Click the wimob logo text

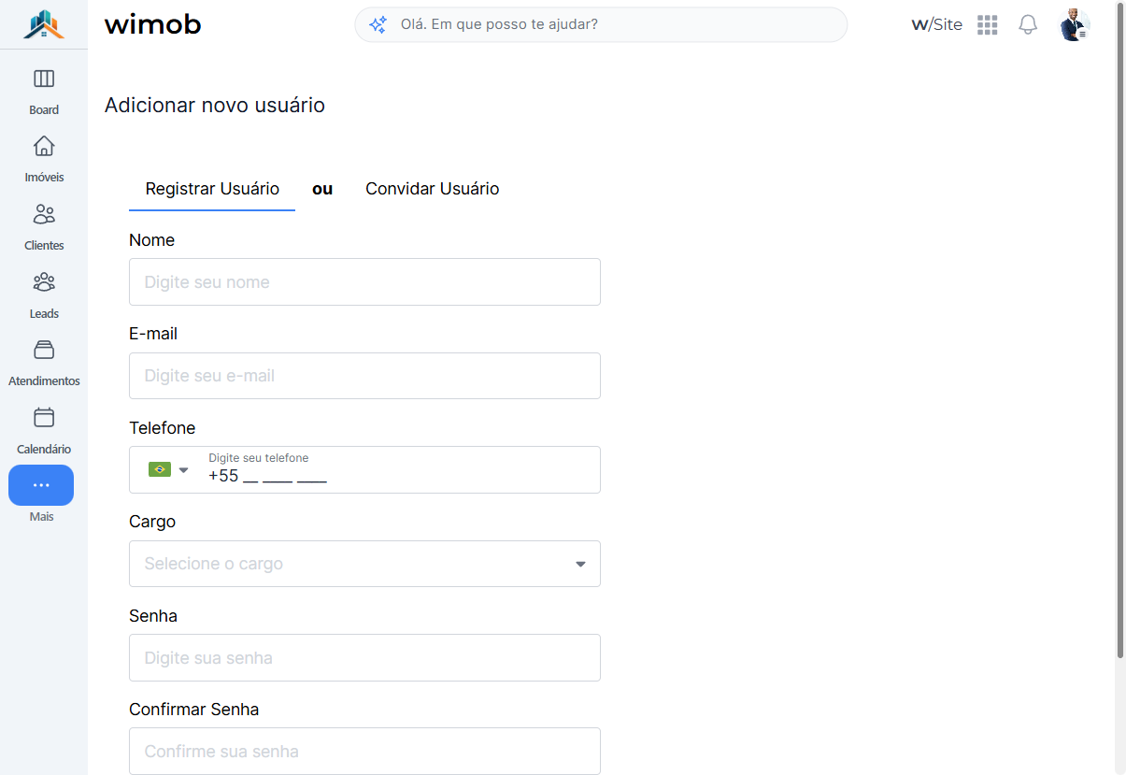tap(153, 24)
